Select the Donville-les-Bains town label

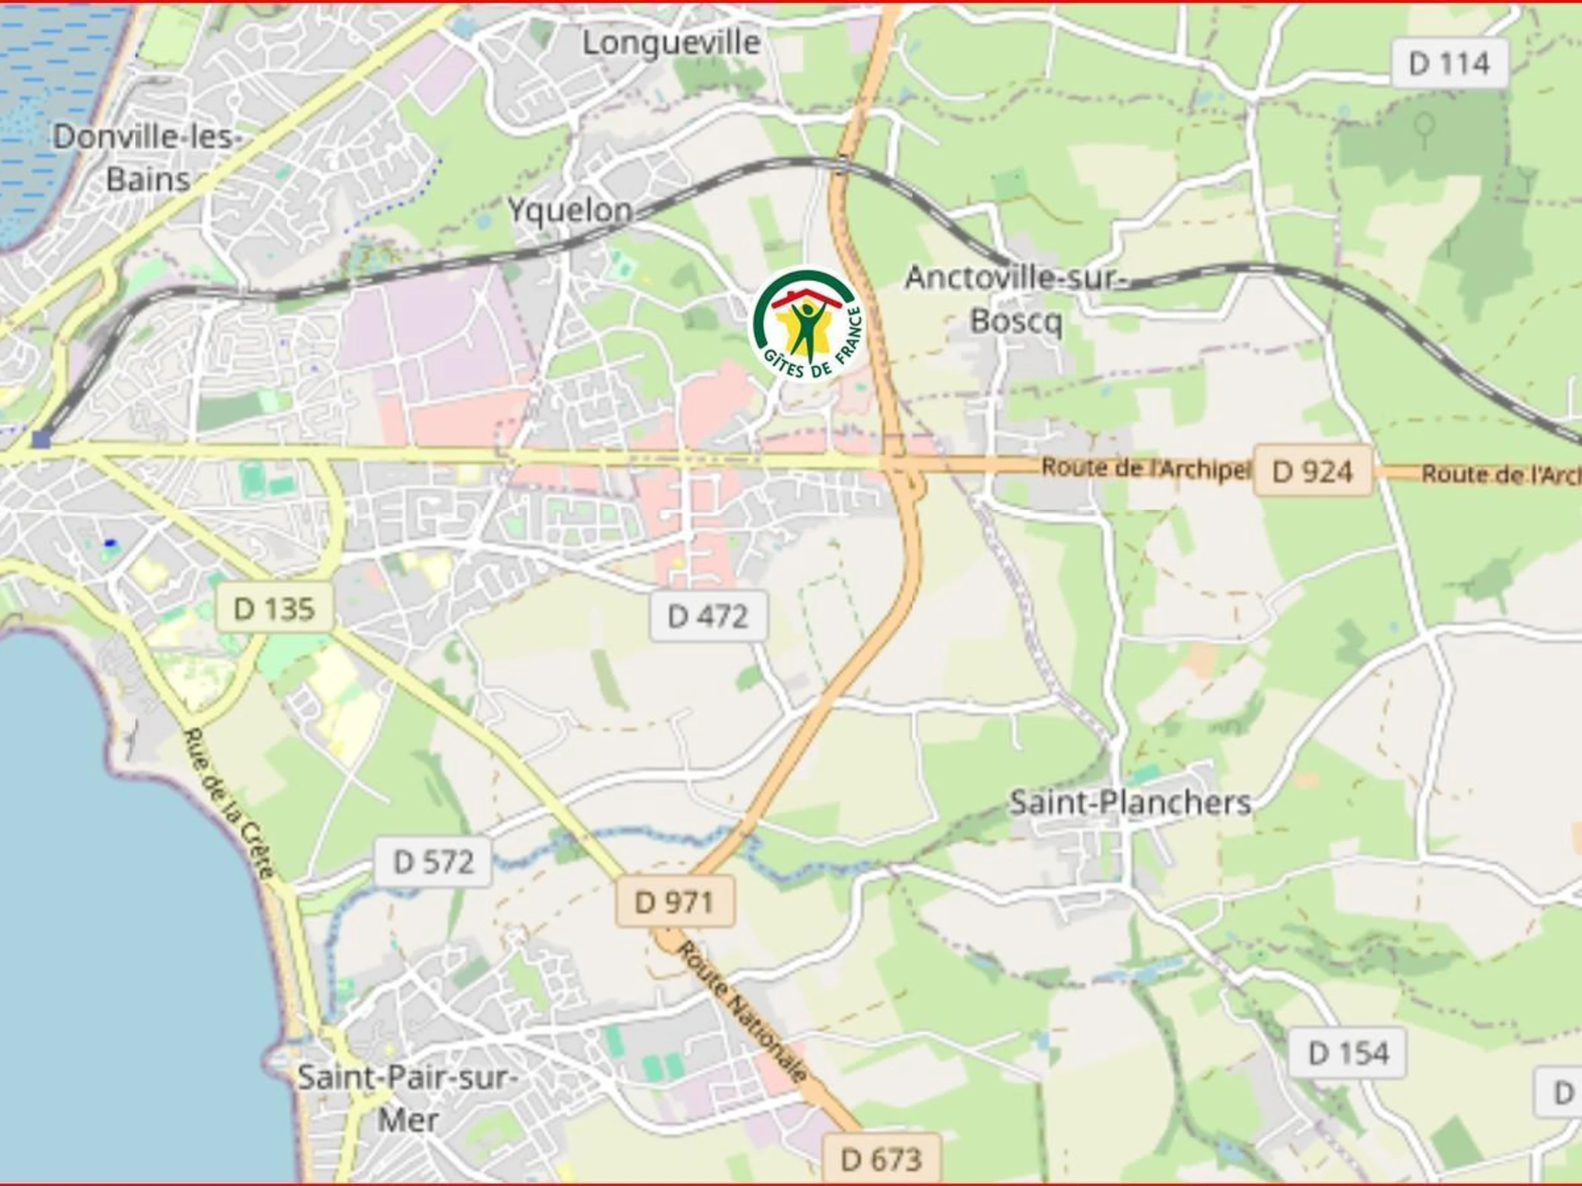148,157
